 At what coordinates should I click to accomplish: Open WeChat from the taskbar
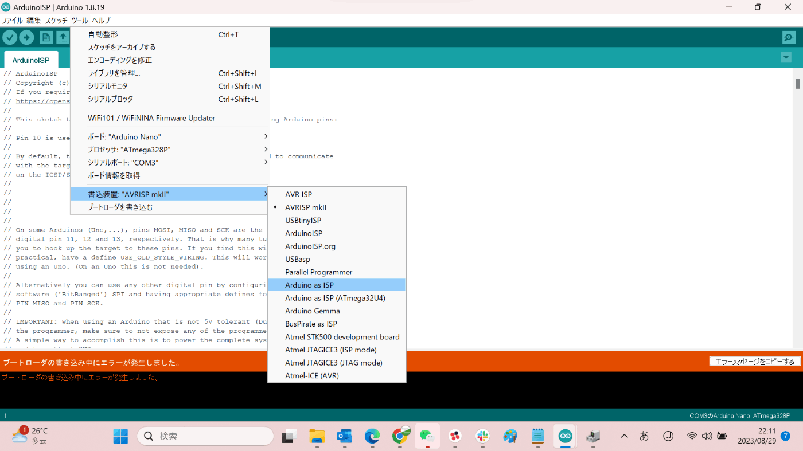(427, 436)
